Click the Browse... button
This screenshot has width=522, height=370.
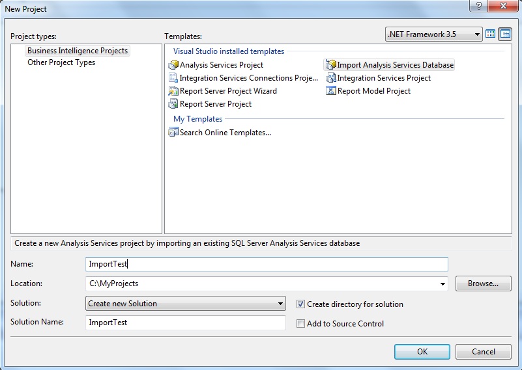pyautogui.click(x=483, y=284)
